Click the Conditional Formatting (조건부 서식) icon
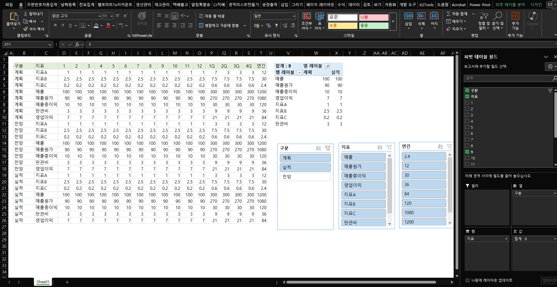557x287 pixels. (x=306, y=17)
